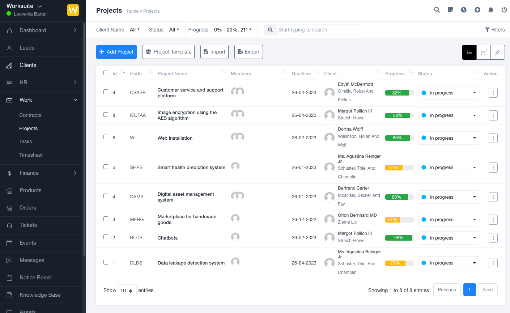Click the plus quick-add icon
The image size is (510, 313).
[477, 10]
